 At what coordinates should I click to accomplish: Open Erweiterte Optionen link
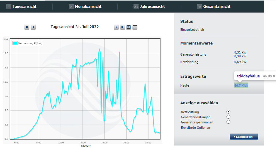pos(195,128)
